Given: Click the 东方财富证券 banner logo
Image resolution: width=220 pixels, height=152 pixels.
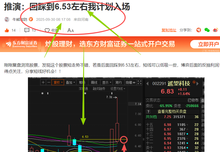Looking at the screenshot, I should [x=22, y=44].
